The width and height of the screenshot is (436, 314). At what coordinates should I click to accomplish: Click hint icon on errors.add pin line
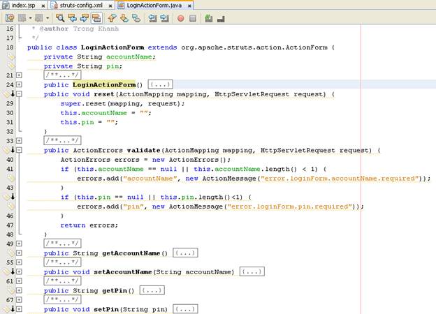(x=10, y=207)
